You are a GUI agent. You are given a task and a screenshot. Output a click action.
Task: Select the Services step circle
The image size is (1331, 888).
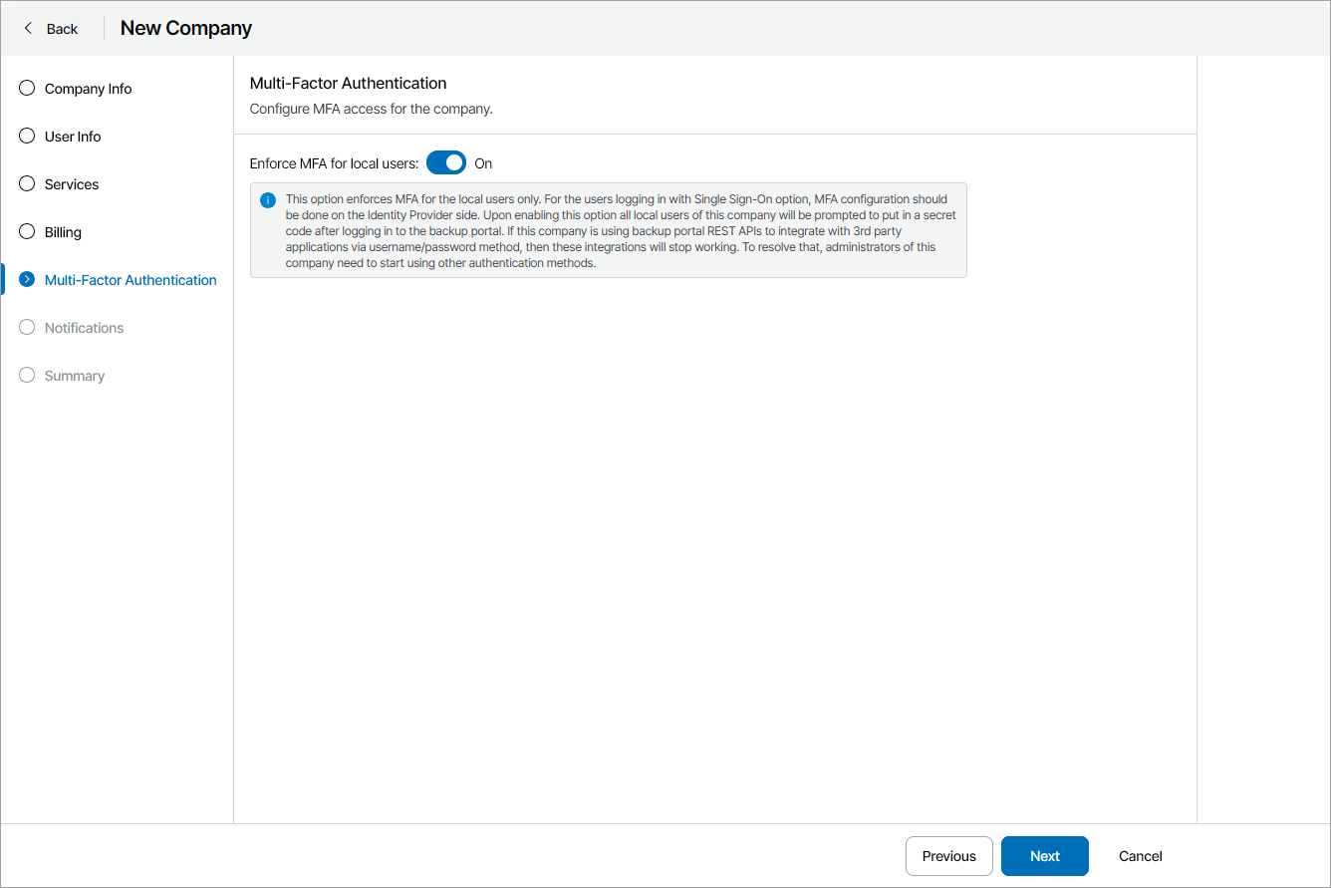point(26,183)
